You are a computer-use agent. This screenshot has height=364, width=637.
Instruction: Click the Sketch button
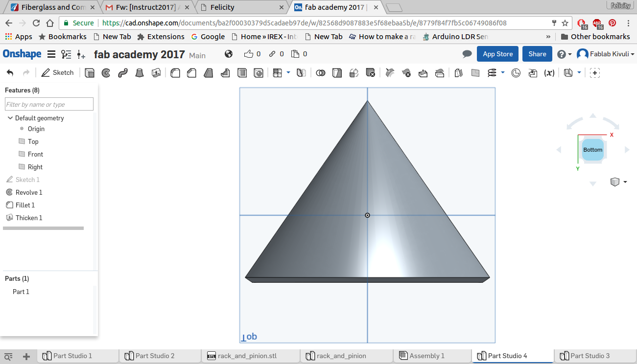(x=58, y=73)
